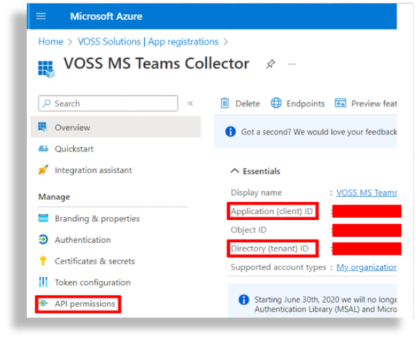Click the Essentials heading text

261,171
